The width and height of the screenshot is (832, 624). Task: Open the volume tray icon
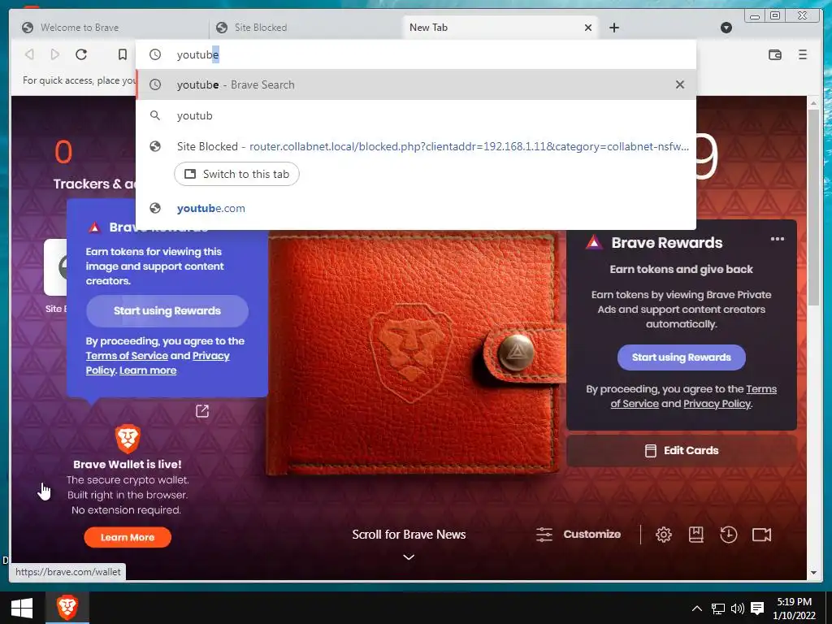[738, 609]
